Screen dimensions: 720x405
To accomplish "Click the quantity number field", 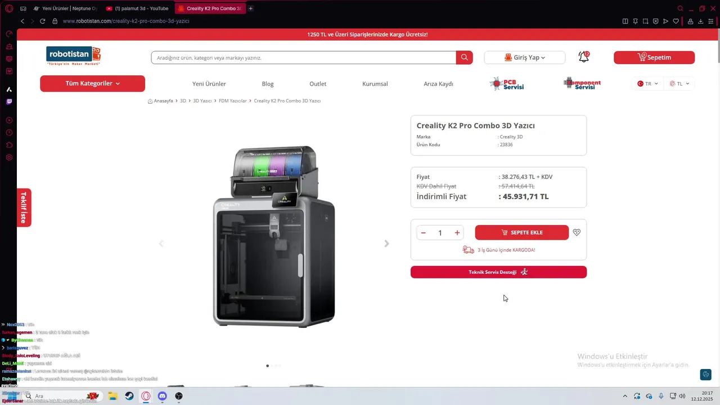I will 440,233.
